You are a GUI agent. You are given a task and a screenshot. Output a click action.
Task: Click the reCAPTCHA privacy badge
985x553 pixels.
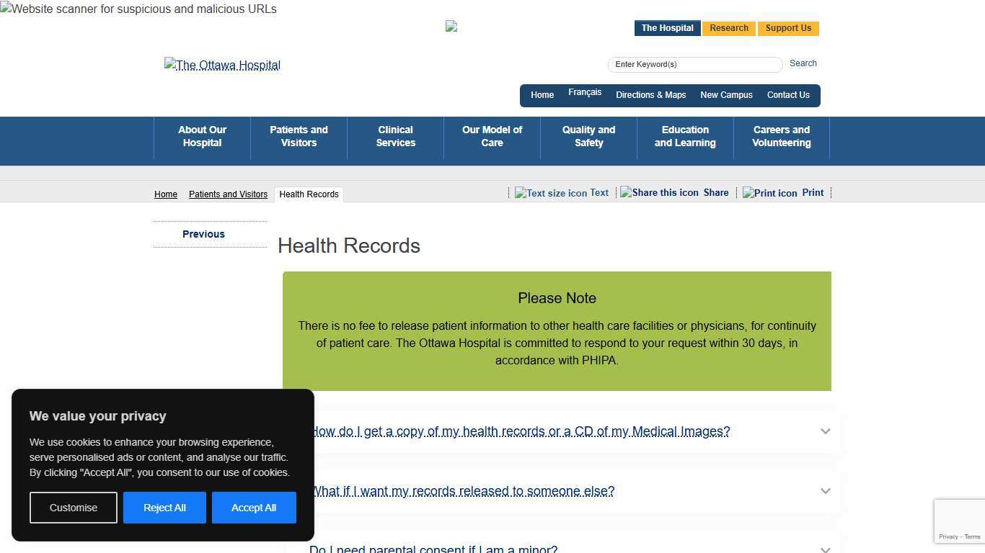click(959, 521)
